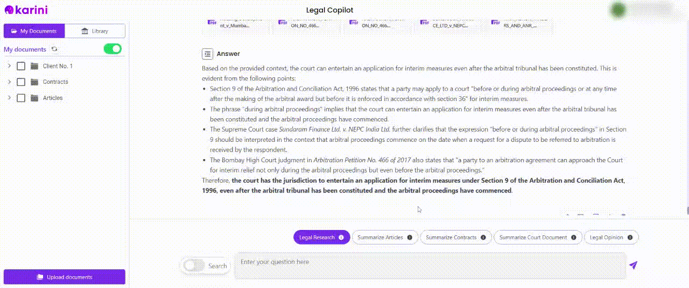Expand the Client No. 1 folder
This screenshot has width=689, height=288.
click(x=9, y=66)
